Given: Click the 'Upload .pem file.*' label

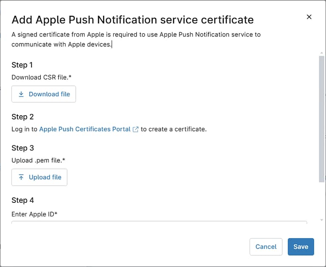Looking at the screenshot, I should pos(38,160).
